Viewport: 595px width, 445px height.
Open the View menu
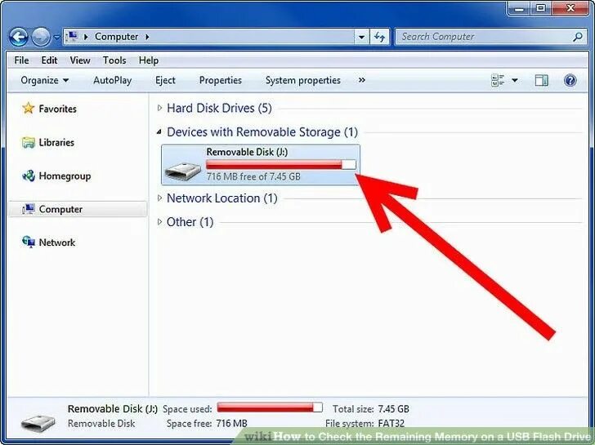80,60
